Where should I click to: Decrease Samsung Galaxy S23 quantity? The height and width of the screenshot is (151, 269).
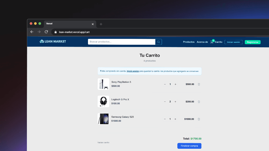tap(165, 119)
